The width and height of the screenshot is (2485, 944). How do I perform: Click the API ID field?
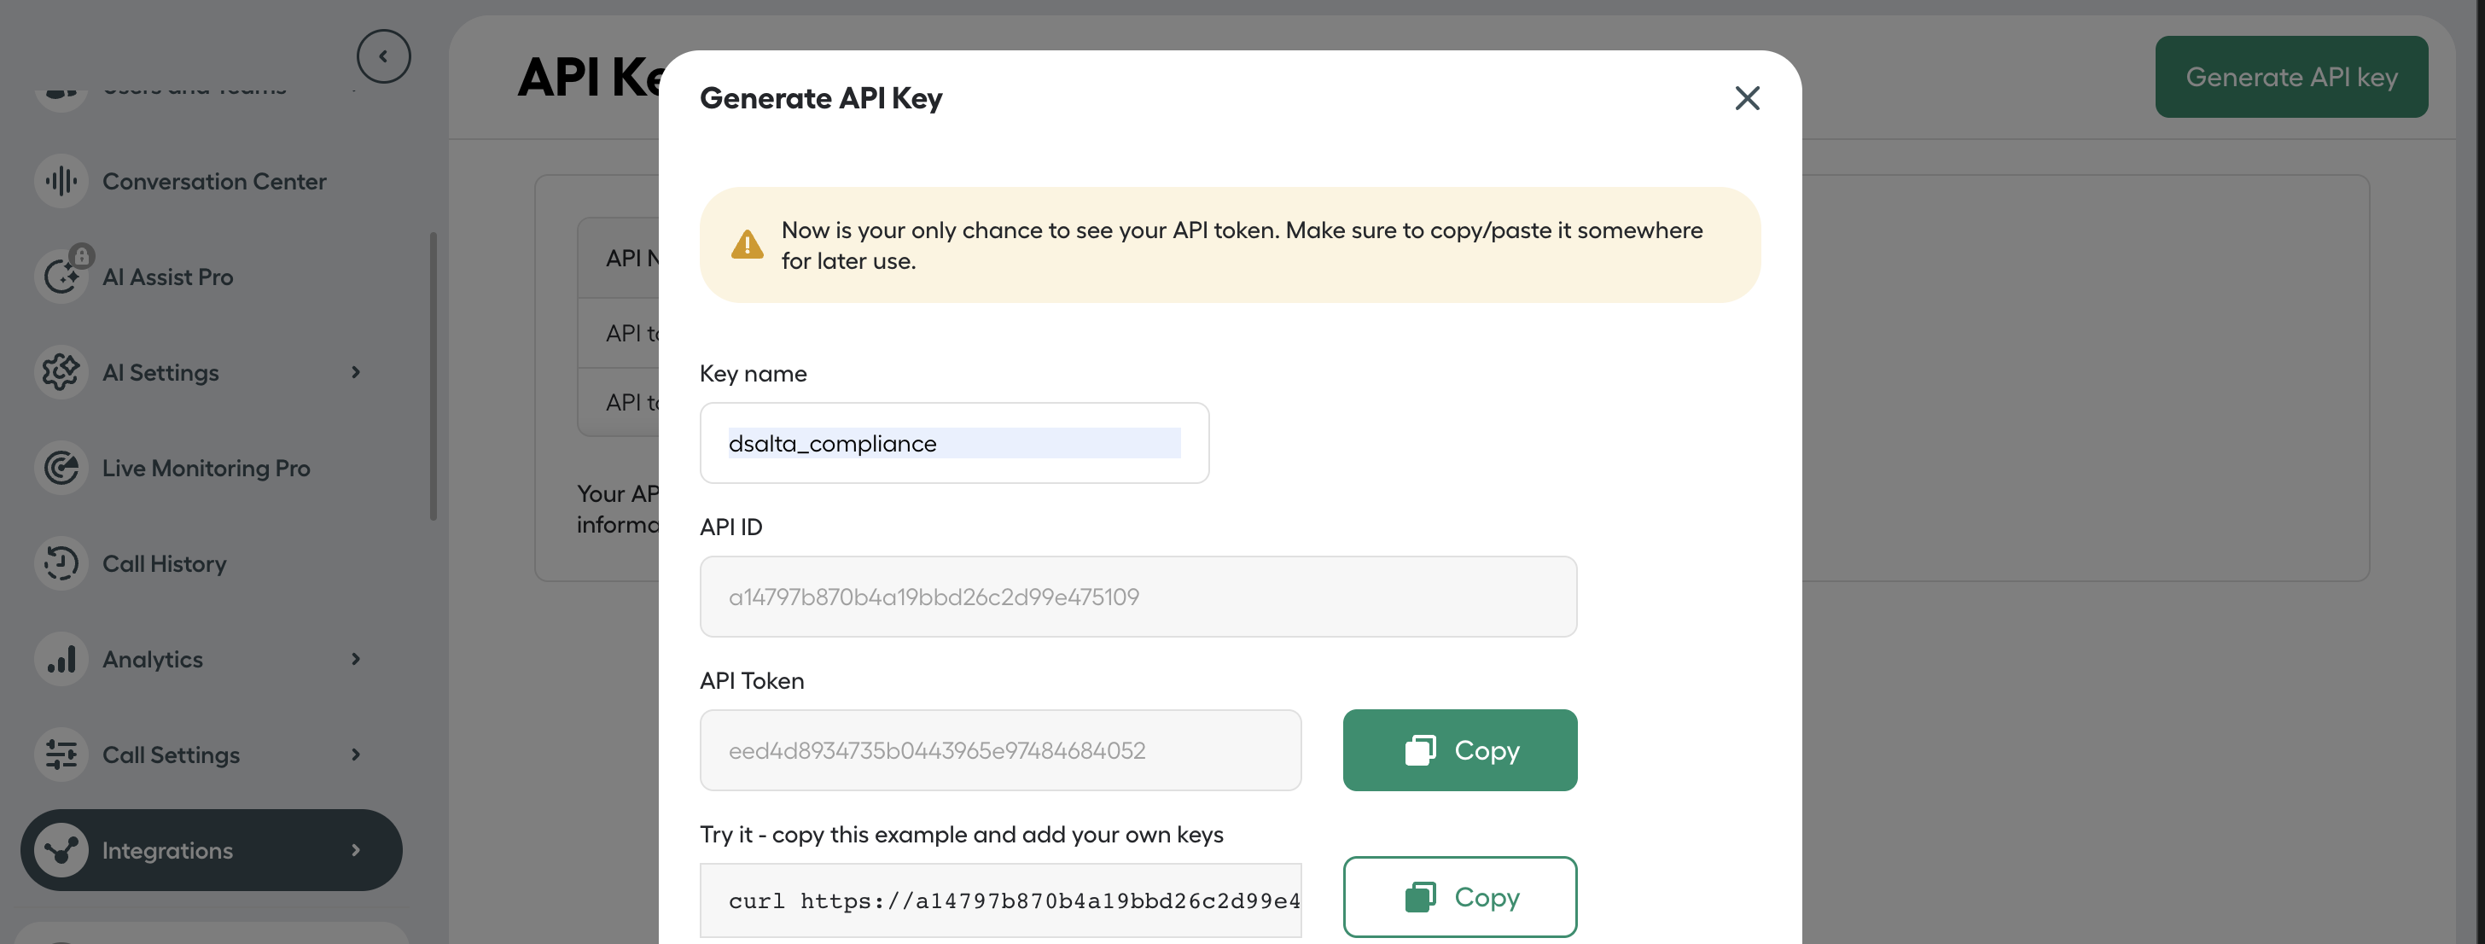pyautogui.click(x=1138, y=597)
